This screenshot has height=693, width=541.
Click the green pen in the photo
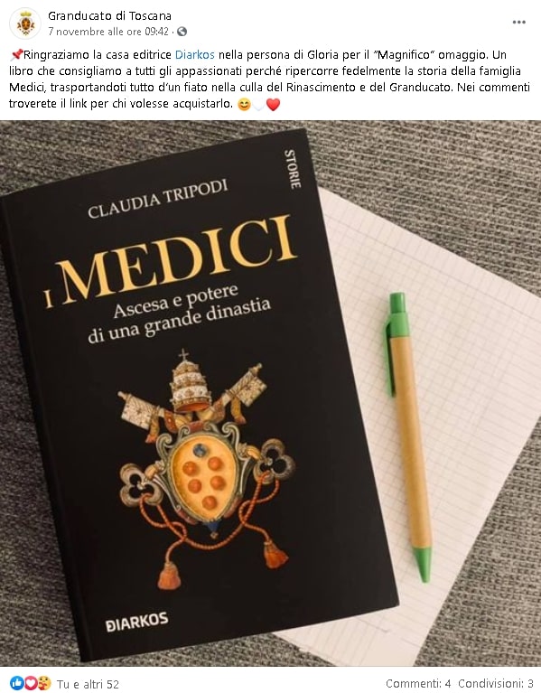(409, 436)
